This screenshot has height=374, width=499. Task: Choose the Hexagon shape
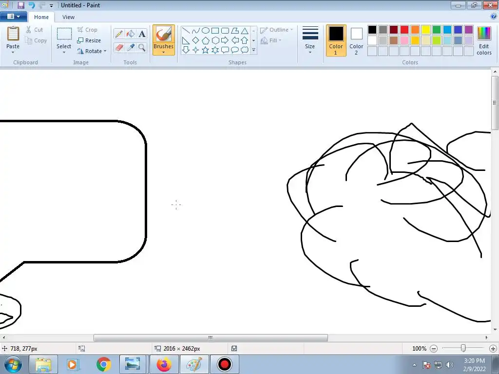coord(215,40)
